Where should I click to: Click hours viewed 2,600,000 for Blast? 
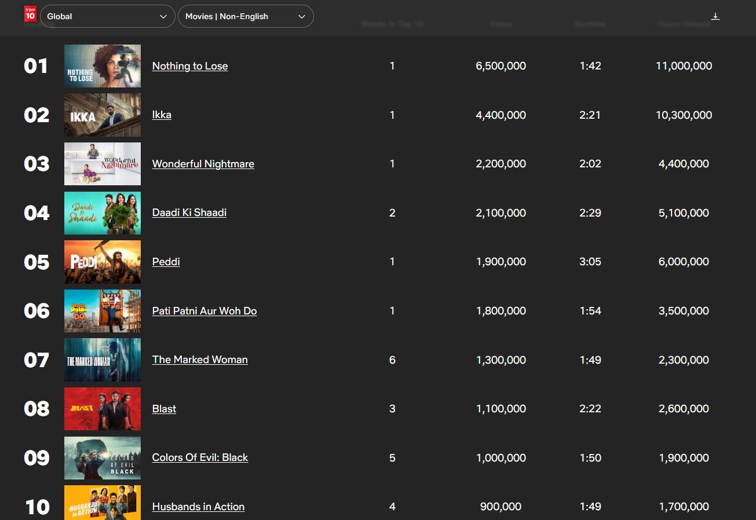[684, 409]
